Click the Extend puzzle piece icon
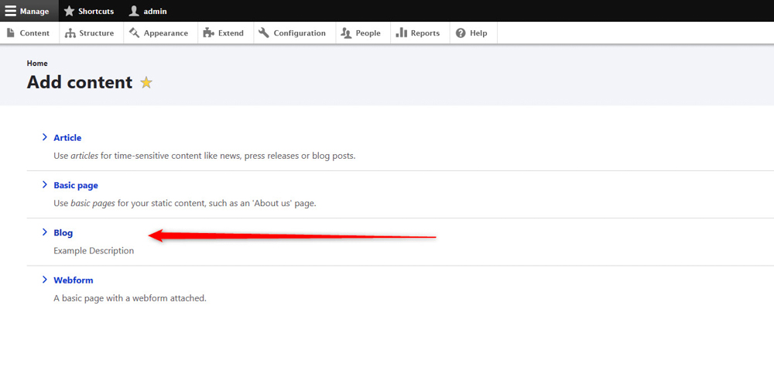 209,33
